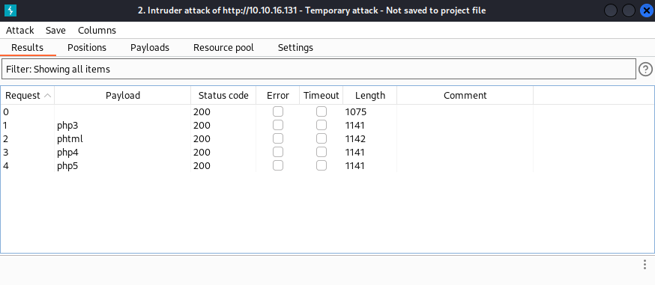Image resolution: width=655 pixels, height=285 pixels.
Task: Click status code 200 in php5 row
Action: 202,165
